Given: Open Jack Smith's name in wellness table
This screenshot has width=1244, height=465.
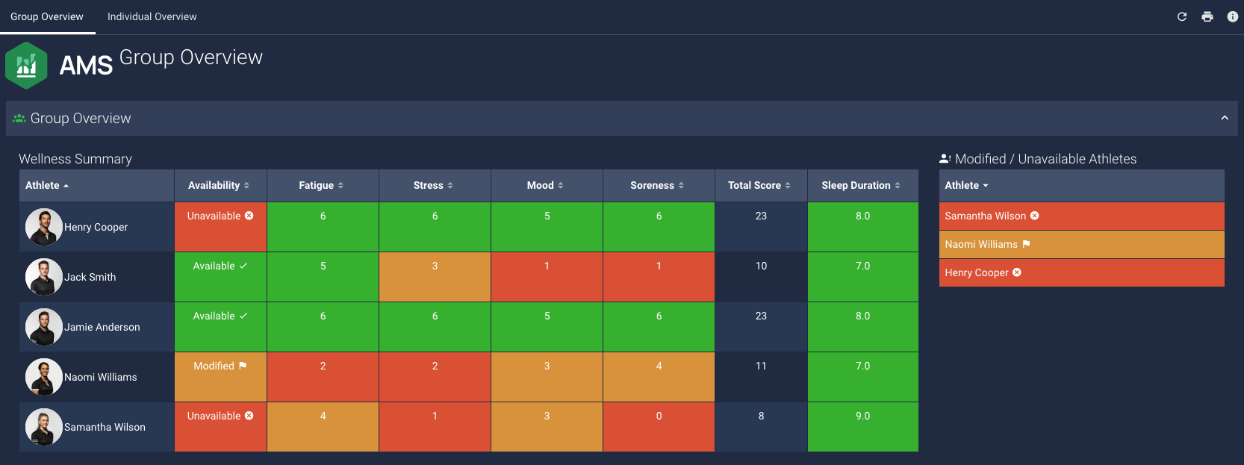Looking at the screenshot, I should [90, 277].
